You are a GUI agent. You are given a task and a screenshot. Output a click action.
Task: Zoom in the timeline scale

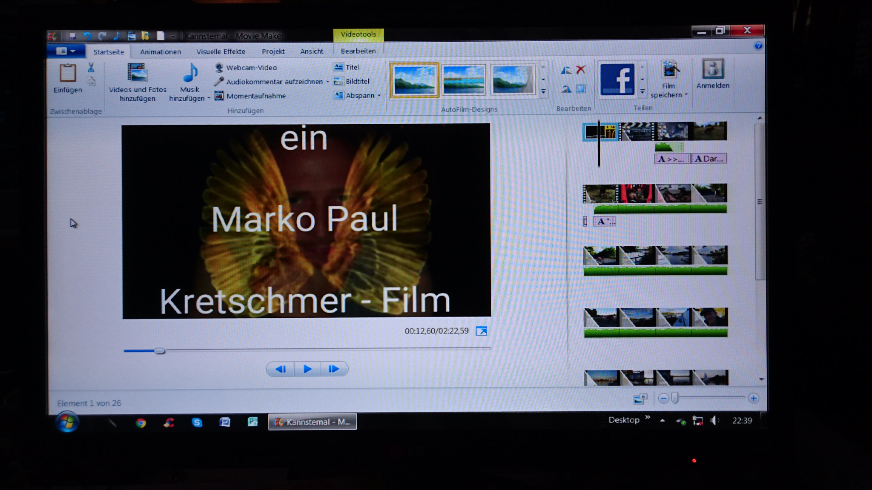click(x=753, y=398)
